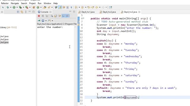
Task: Open the Search menu
Action: point(24,3)
